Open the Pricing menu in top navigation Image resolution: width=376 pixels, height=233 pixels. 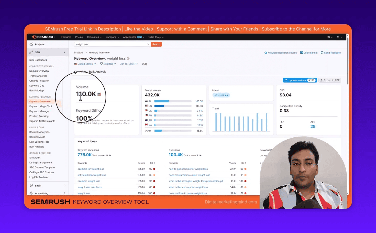(79, 37)
